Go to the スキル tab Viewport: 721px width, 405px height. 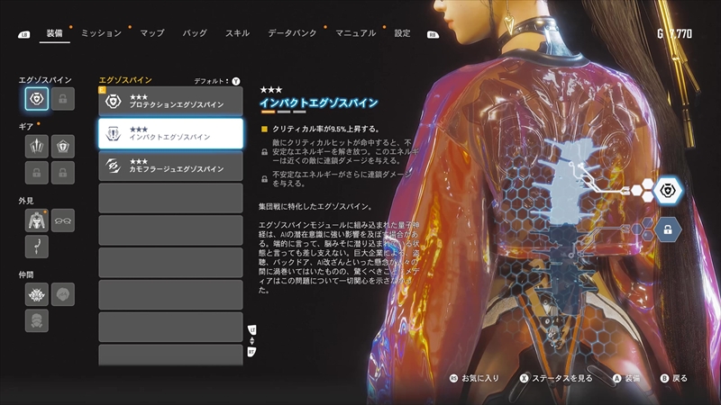pyautogui.click(x=237, y=33)
